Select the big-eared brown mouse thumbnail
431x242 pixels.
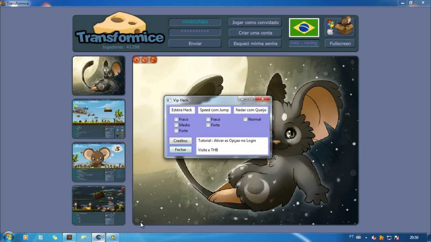[99, 162]
